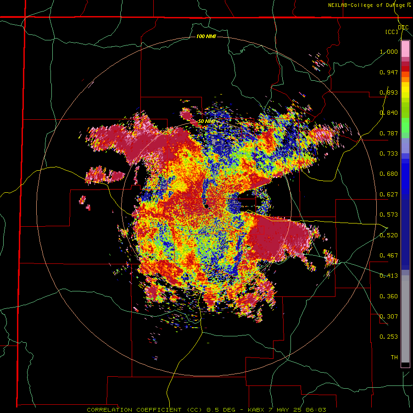Click the 0.733 legend value

coord(389,154)
